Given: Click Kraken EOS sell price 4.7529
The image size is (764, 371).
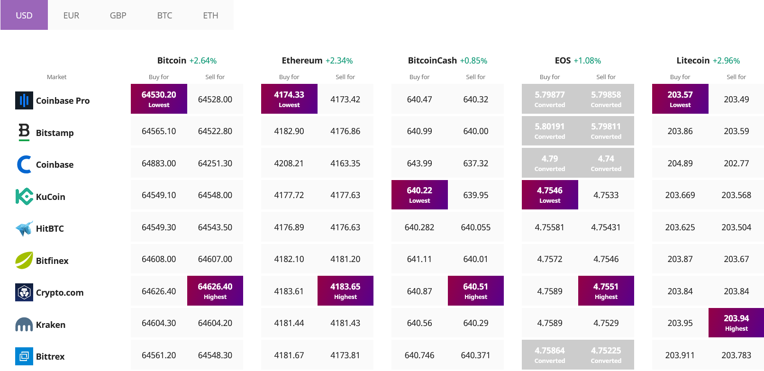Looking at the screenshot, I should pyautogui.click(x=606, y=323).
